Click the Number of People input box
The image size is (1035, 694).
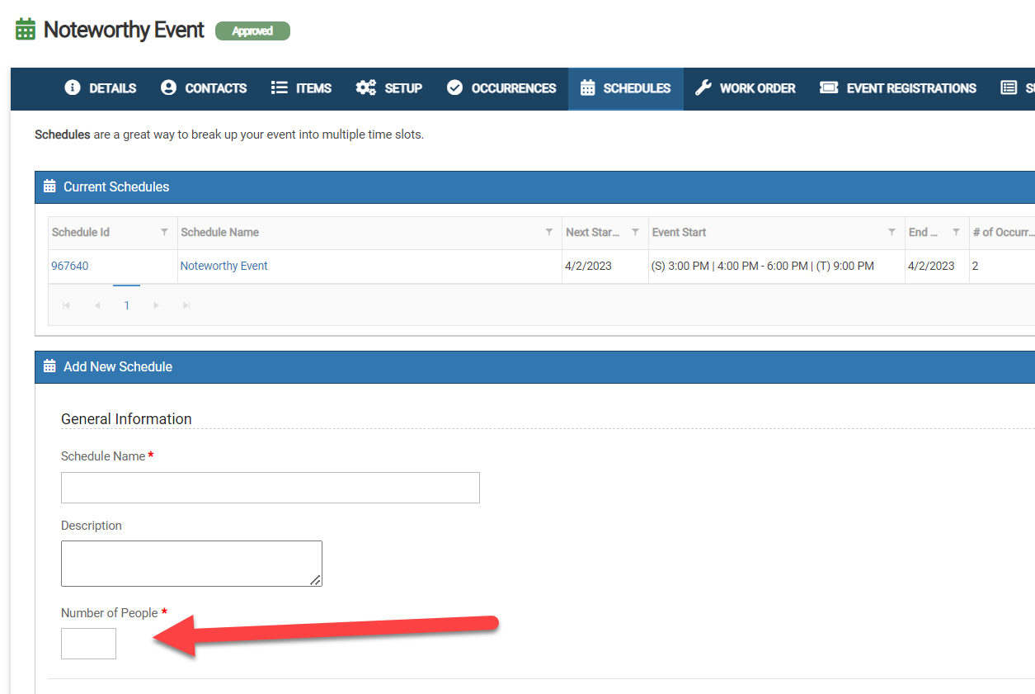pyautogui.click(x=88, y=644)
